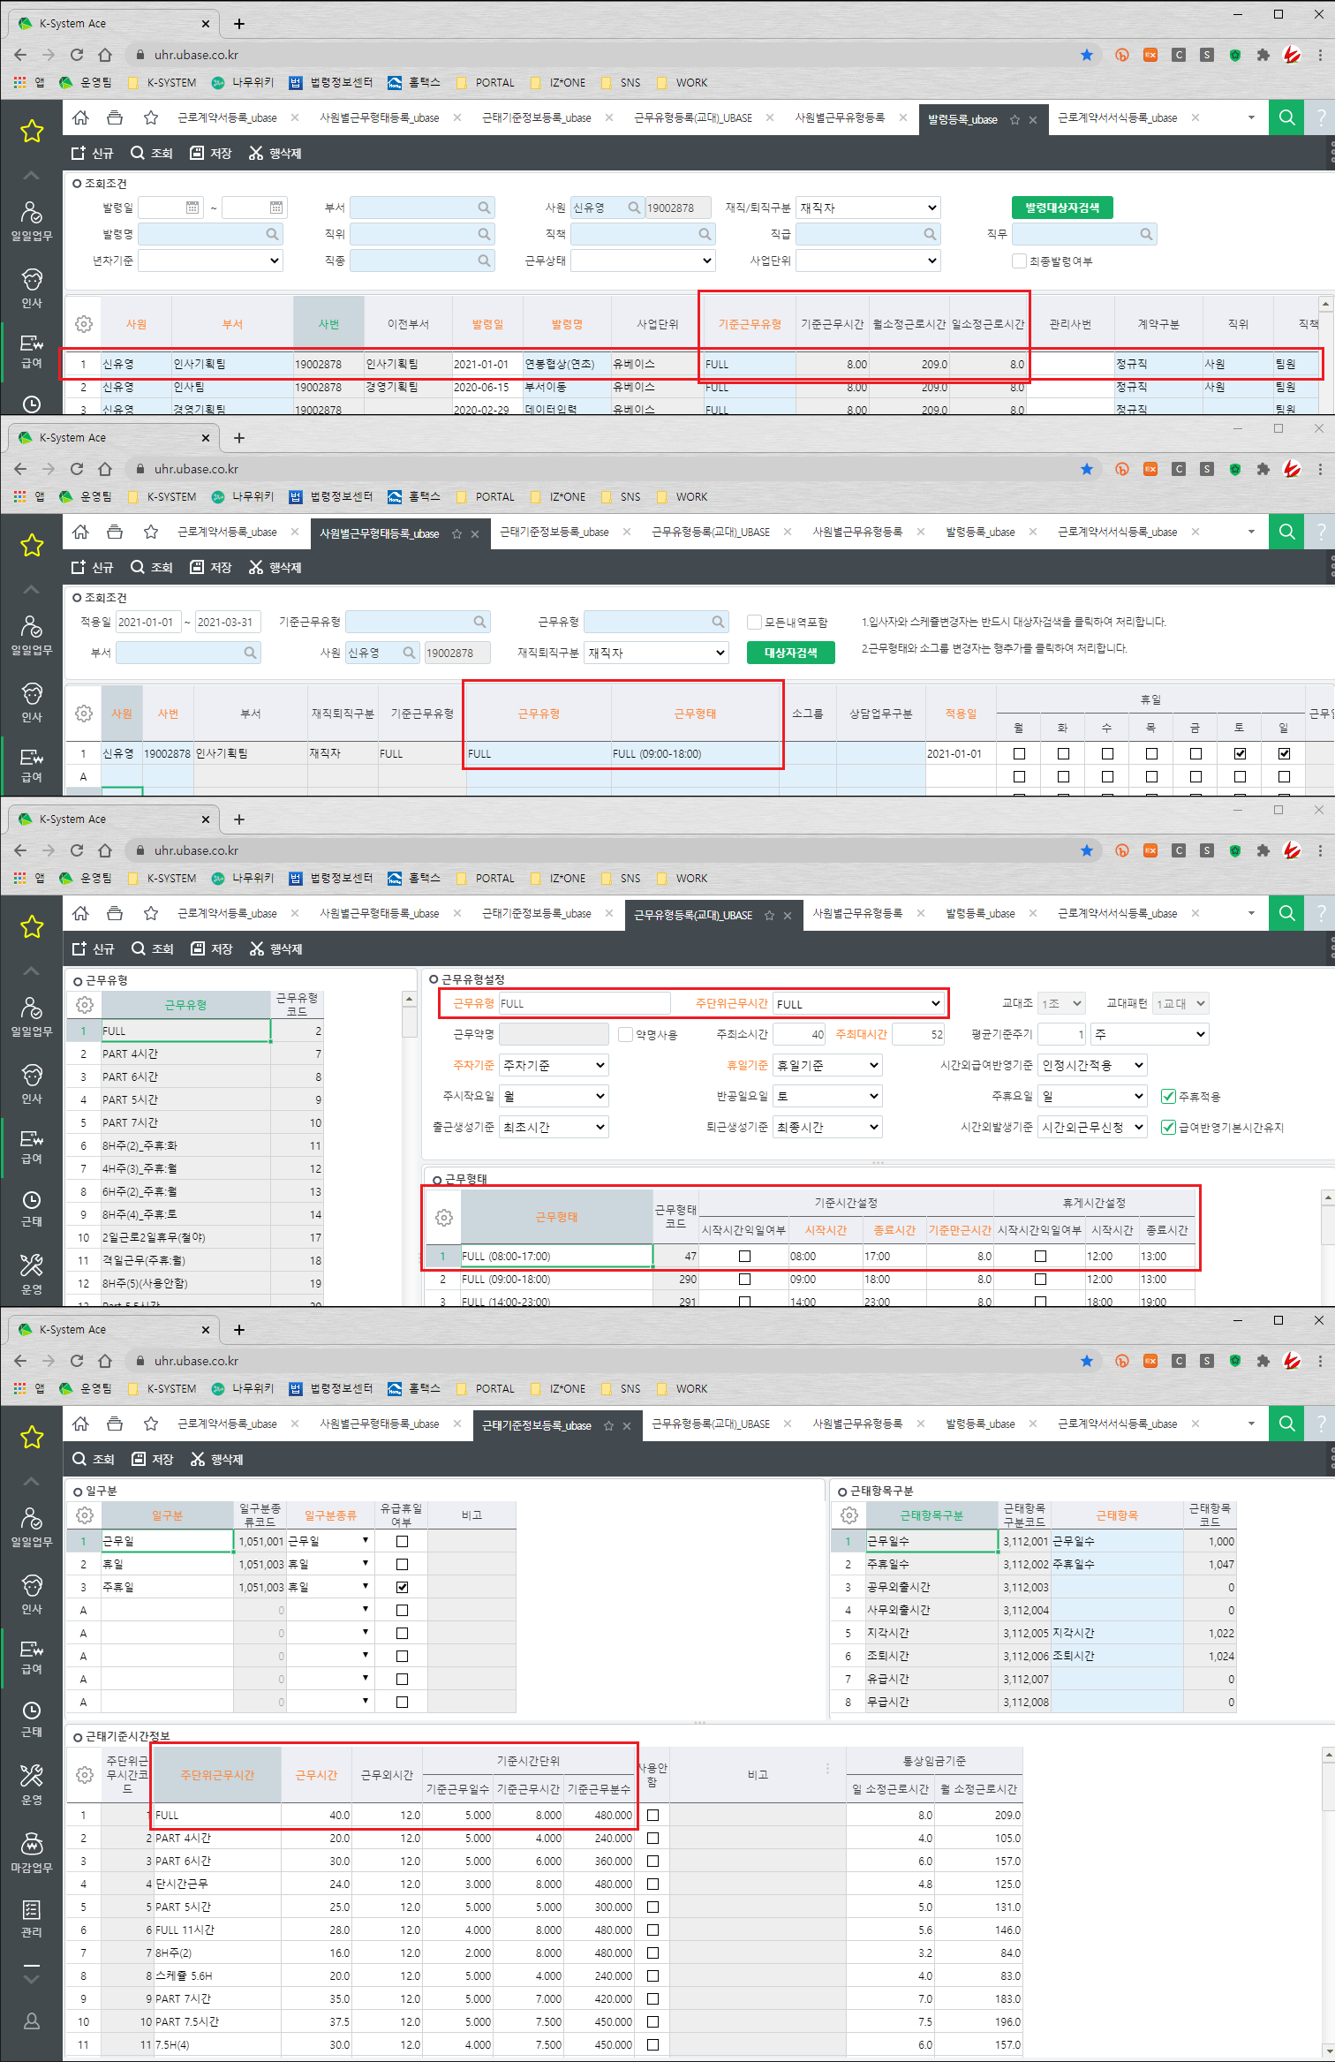Switch to 근태기준정보등록_ubase tab in 발령등록 window

pos(536,117)
